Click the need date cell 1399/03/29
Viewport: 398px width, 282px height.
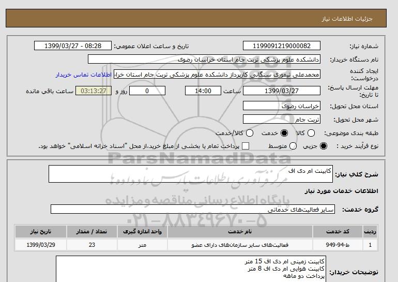[41, 245]
